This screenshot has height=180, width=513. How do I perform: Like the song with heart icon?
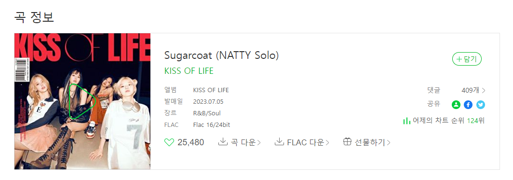(169, 142)
